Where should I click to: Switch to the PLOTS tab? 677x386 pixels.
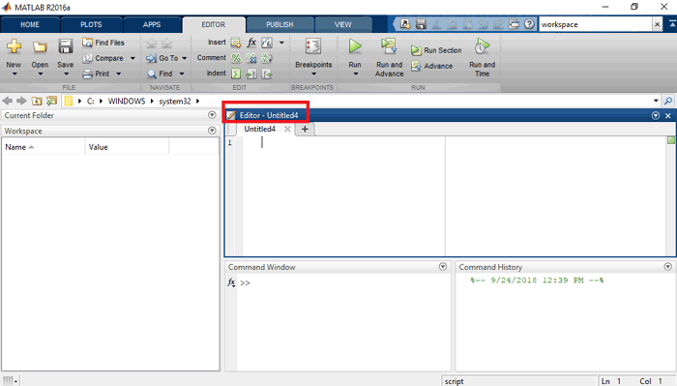(x=91, y=24)
